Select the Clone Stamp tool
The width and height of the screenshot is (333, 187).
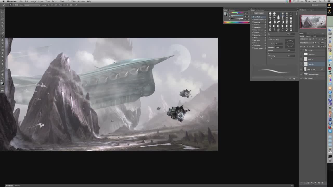(3, 40)
